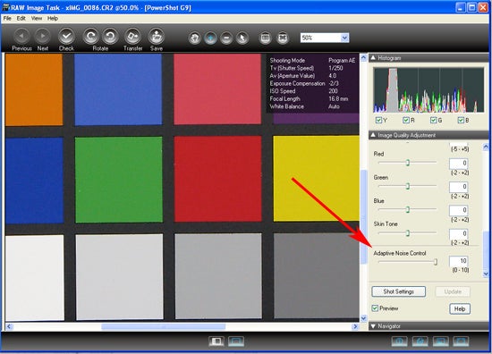Rotate the image clockwise
The width and height of the screenshot is (492, 354).
110,37
